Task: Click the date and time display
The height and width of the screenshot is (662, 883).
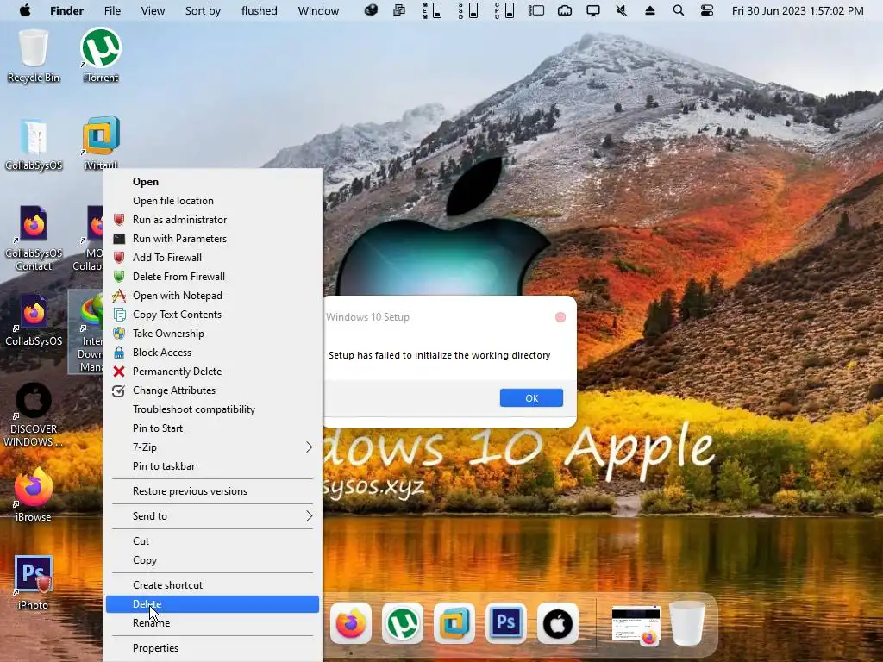Action: coord(798,10)
